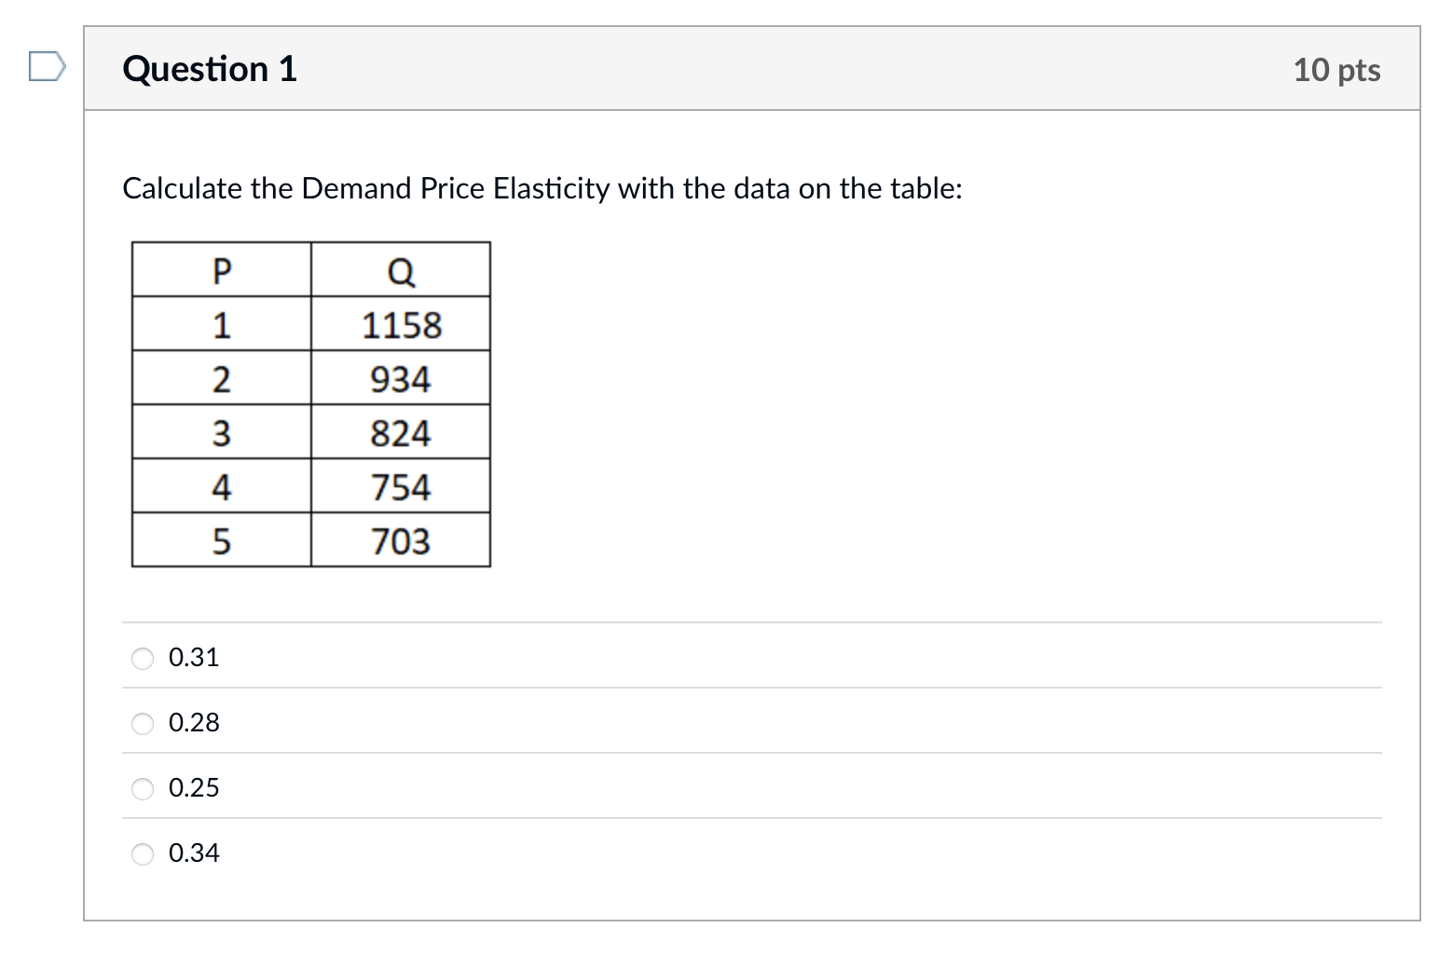This screenshot has height=969, width=1439.
Task: Click the table cell showing 824
Action: tap(401, 432)
